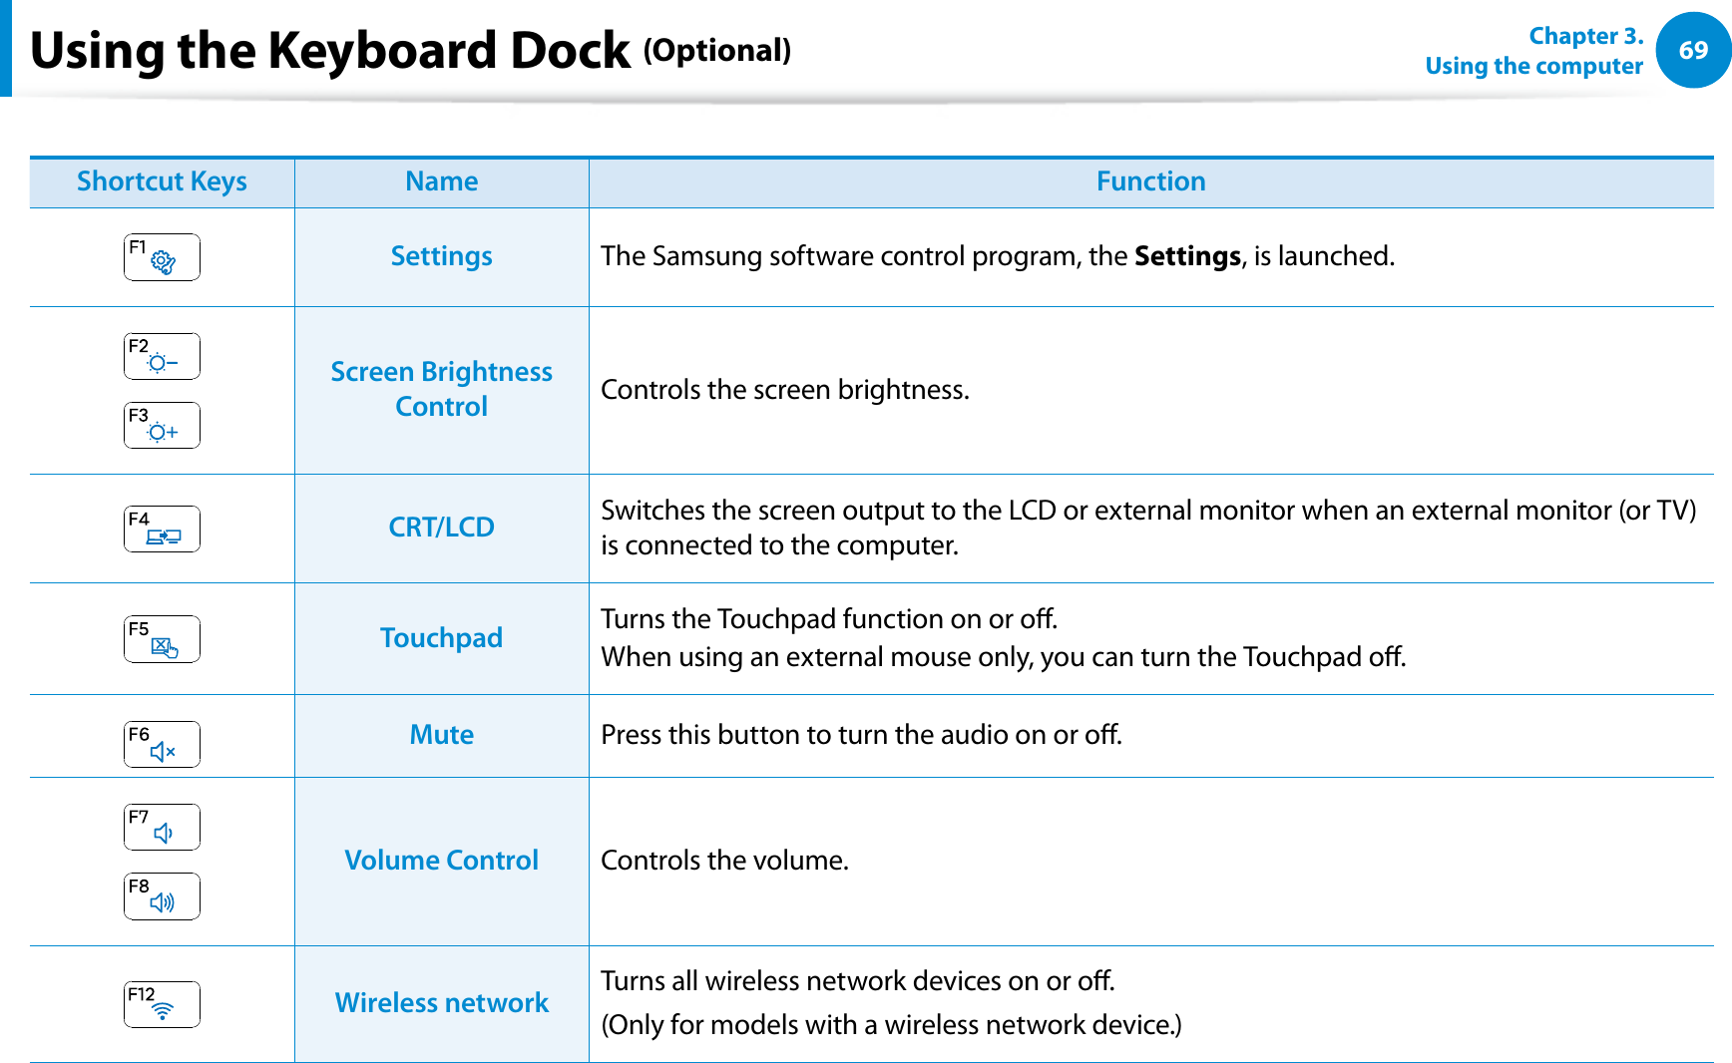Select the Chapter 3 heading text
The height and width of the screenshot is (1063, 1732).
click(x=1585, y=36)
